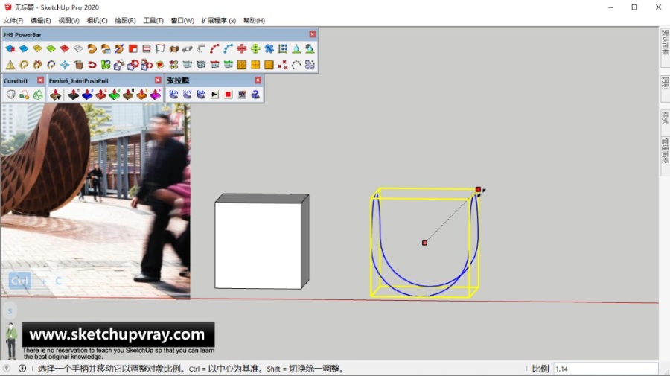Click the X/Y tool in 张拉膜 toolbar
The image size is (670, 376).
187,94
